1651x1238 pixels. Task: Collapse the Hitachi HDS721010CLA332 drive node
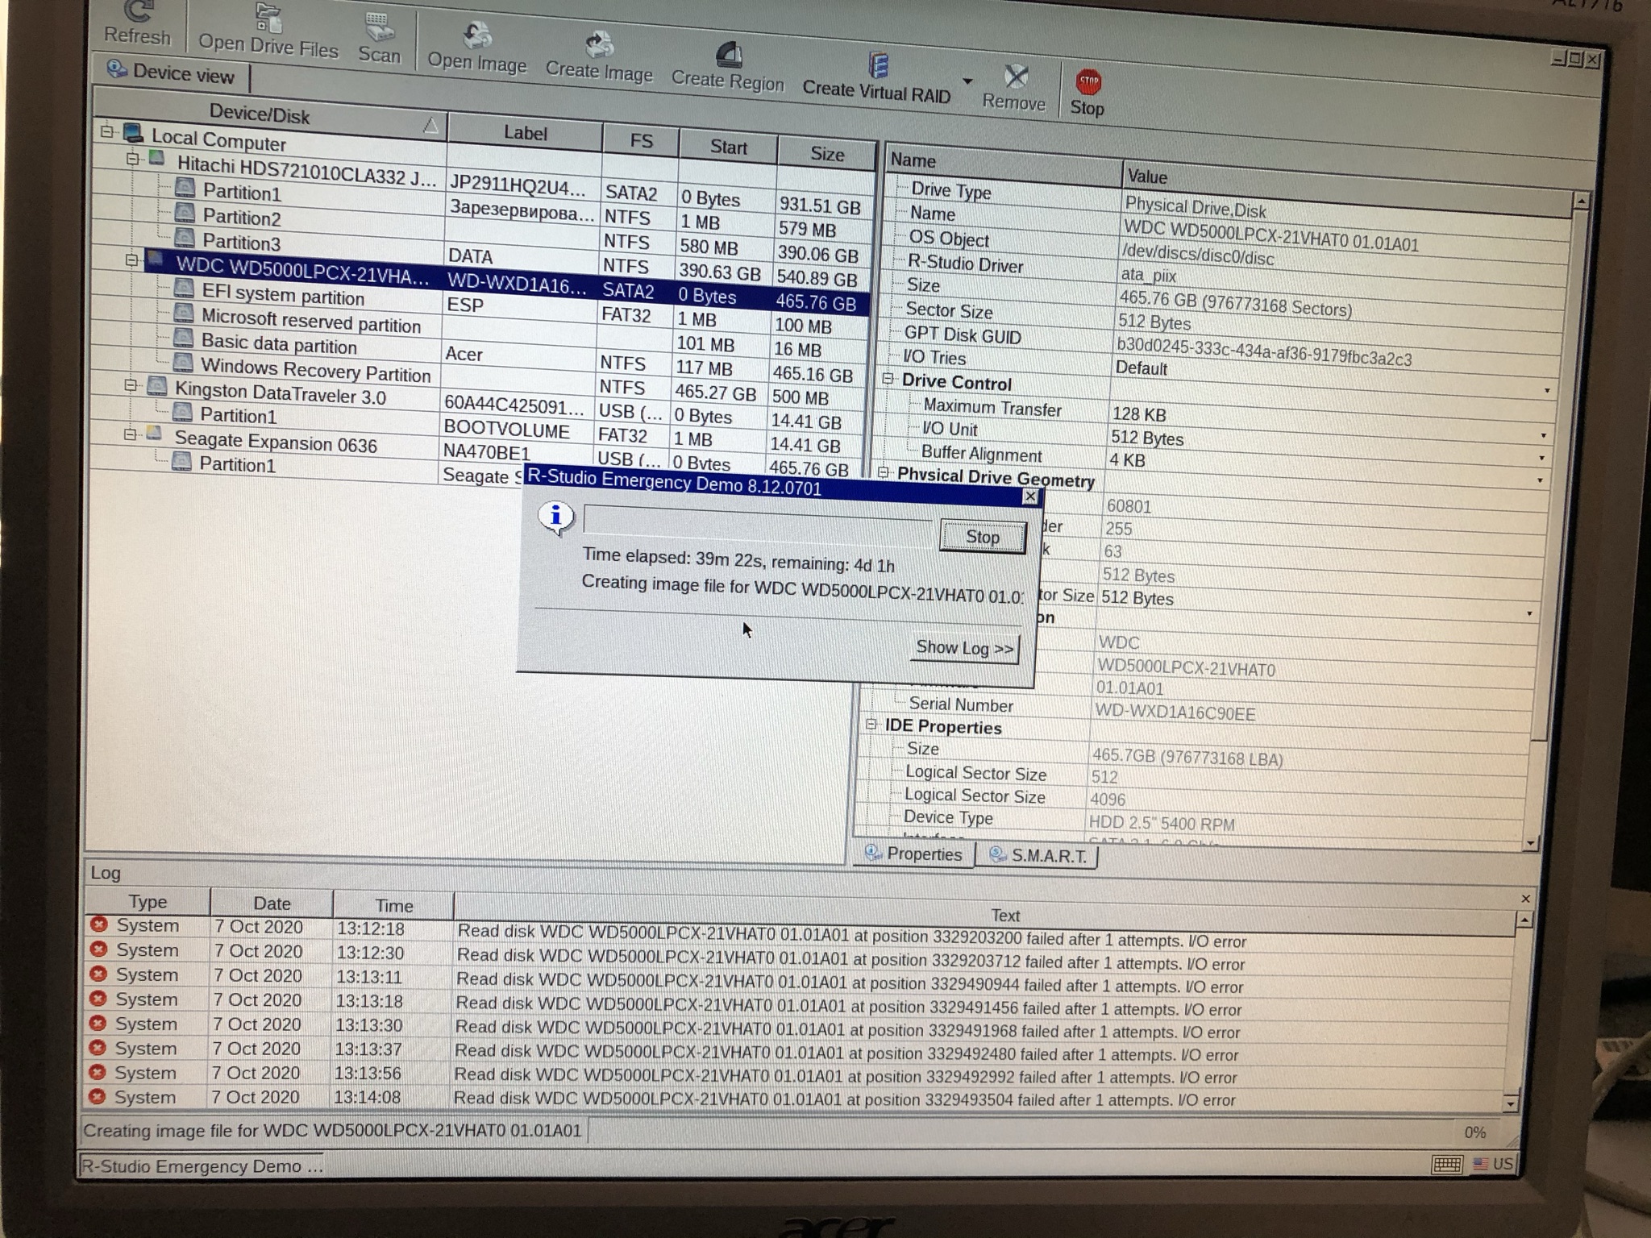(x=133, y=160)
